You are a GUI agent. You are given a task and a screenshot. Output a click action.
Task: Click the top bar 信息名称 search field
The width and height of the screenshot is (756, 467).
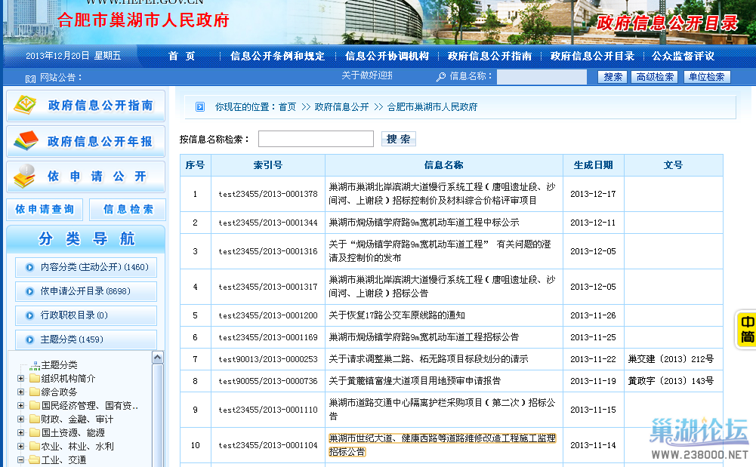(542, 77)
